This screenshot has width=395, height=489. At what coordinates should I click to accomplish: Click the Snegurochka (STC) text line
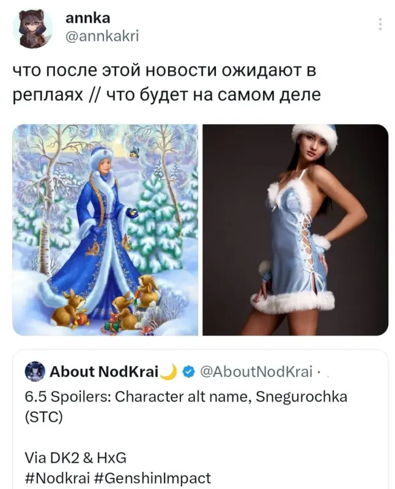coord(186,406)
